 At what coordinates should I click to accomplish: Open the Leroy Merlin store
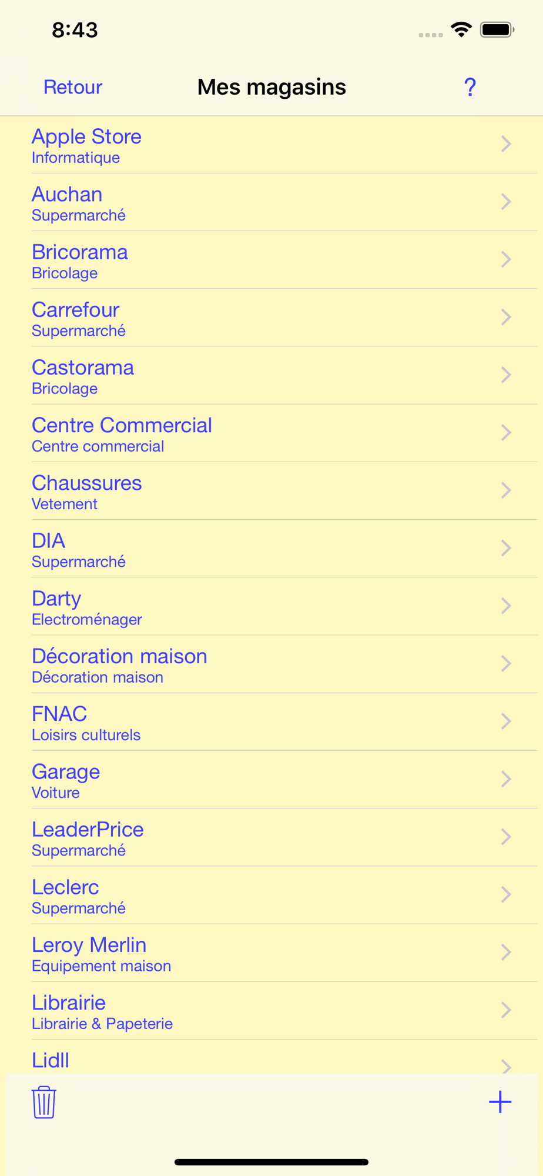[271, 953]
